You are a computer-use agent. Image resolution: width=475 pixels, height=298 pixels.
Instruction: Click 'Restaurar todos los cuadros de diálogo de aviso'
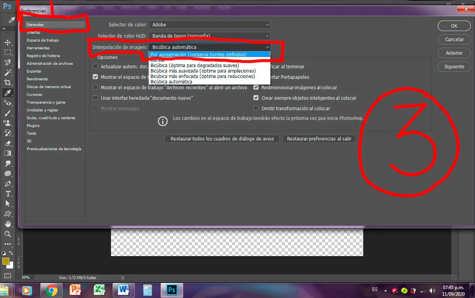(x=222, y=139)
